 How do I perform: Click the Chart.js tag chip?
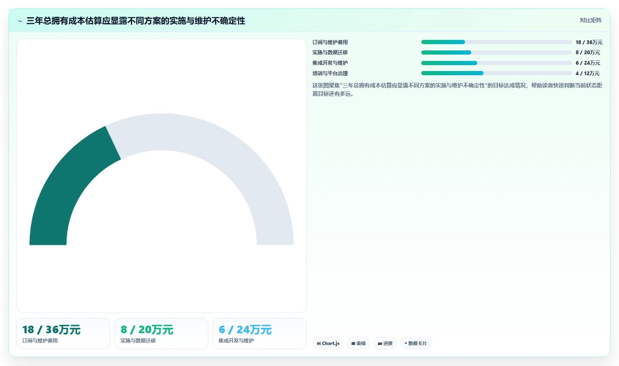328,343
